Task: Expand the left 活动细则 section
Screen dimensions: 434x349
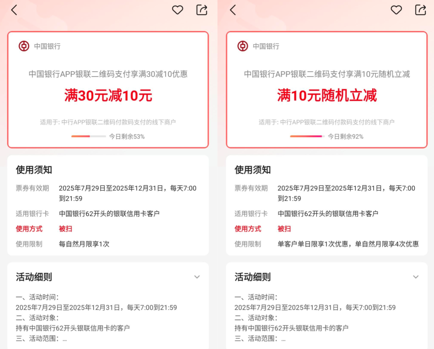Action: [197, 277]
